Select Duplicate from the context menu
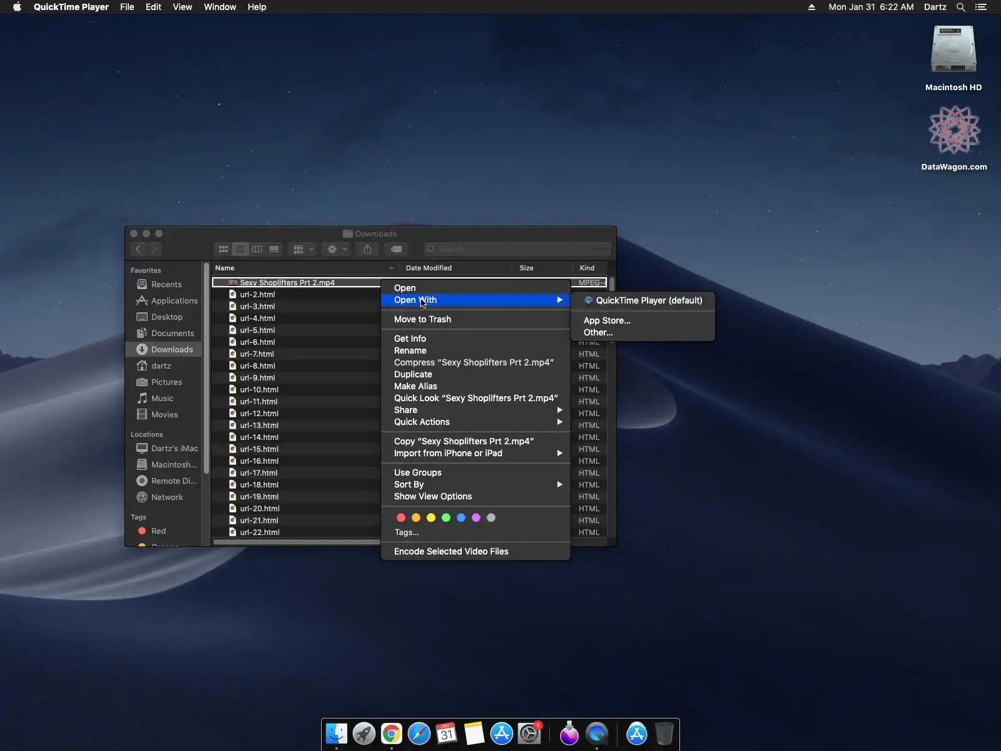The image size is (1001, 751). (x=475, y=374)
